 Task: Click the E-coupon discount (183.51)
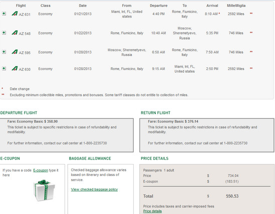pyautogui.click(x=232, y=181)
